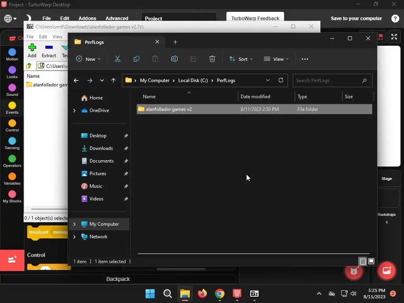Add a new Explorer tab
The width and height of the screenshot is (404, 303).
click(175, 42)
